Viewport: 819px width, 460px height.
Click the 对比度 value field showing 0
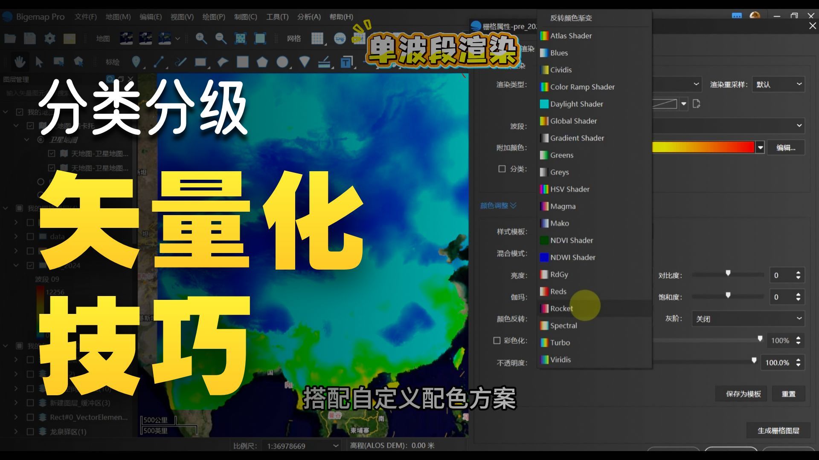tap(781, 275)
